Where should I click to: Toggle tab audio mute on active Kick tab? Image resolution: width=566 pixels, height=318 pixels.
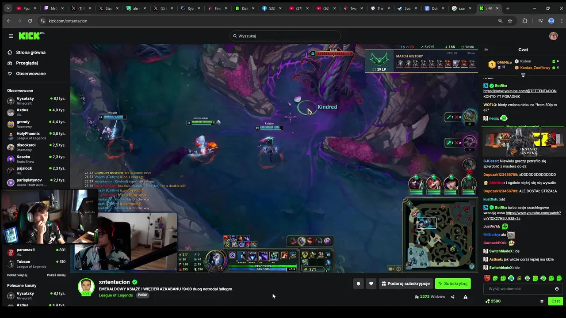tap(490, 8)
